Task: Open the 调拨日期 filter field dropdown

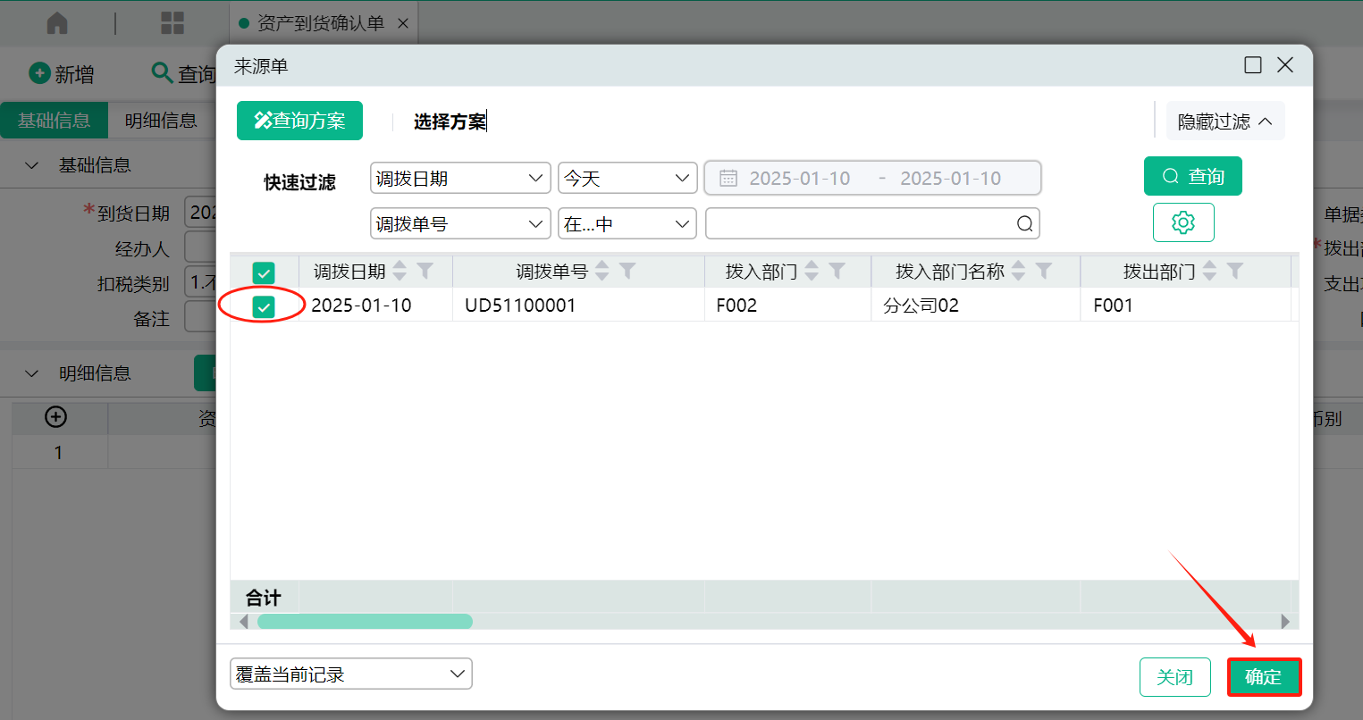Action: click(x=460, y=179)
